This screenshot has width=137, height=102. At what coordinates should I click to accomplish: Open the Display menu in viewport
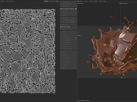(91, 1)
